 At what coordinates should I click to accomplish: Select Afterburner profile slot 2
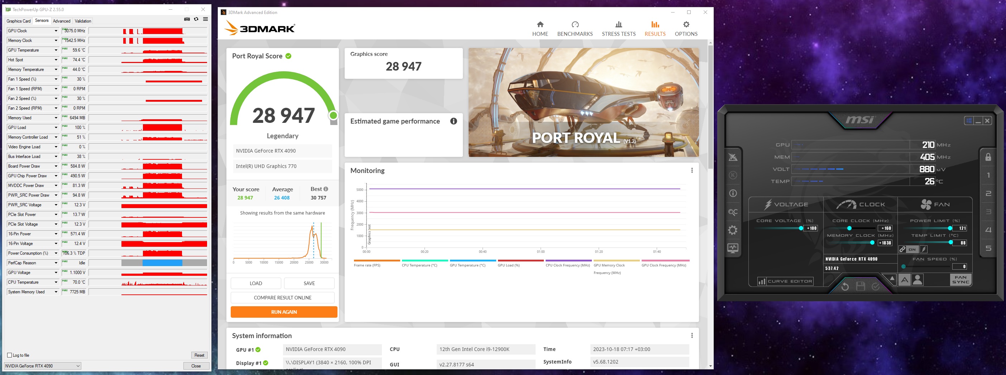(x=988, y=194)
